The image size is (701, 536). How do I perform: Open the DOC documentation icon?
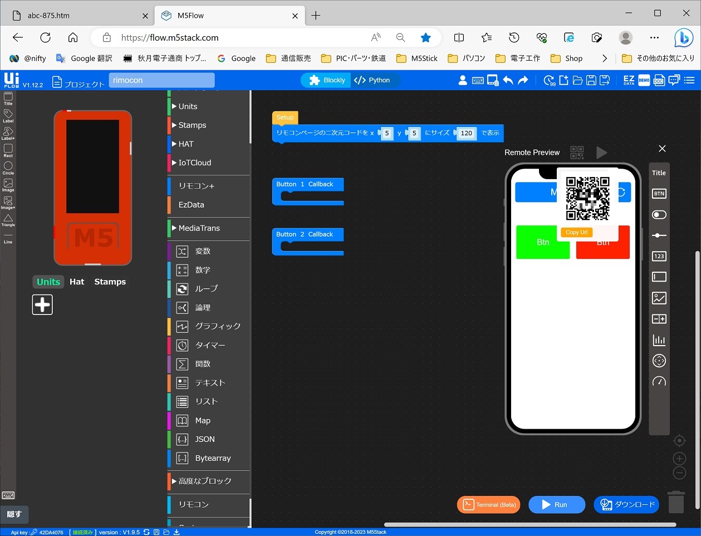tap(659, 80)
